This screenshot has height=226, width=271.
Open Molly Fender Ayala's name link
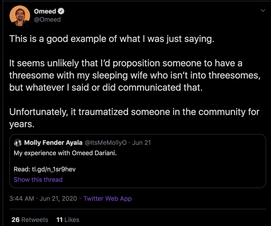(x=53, y=143)
